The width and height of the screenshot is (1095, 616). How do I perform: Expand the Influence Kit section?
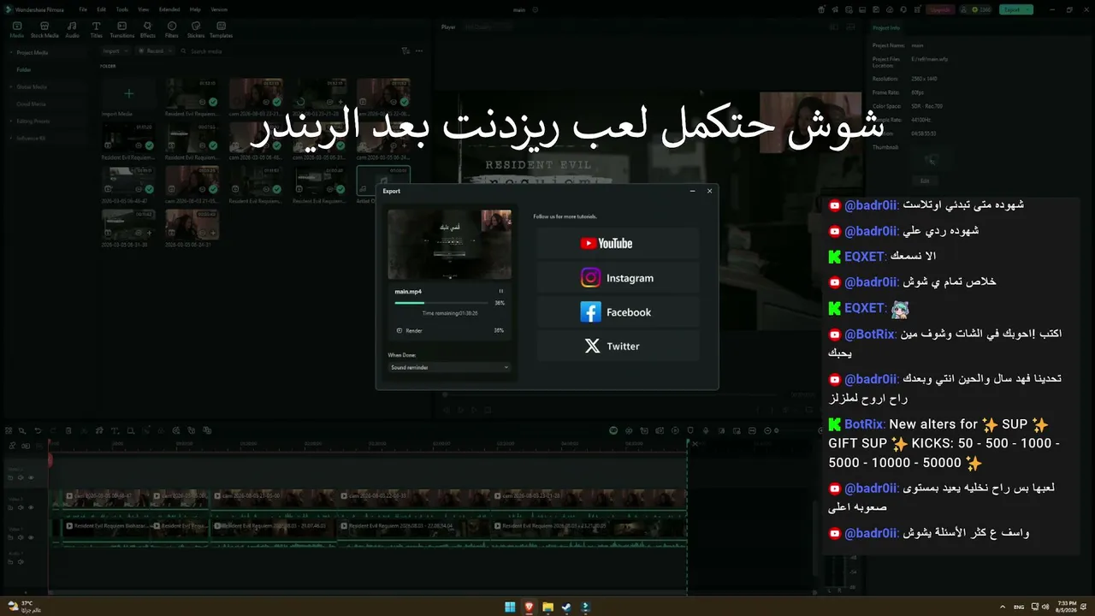pyautogui.click(x=11, y=138)
